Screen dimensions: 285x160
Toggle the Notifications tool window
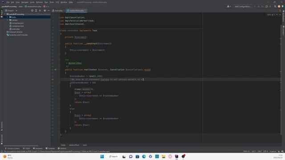pos(283,16)
